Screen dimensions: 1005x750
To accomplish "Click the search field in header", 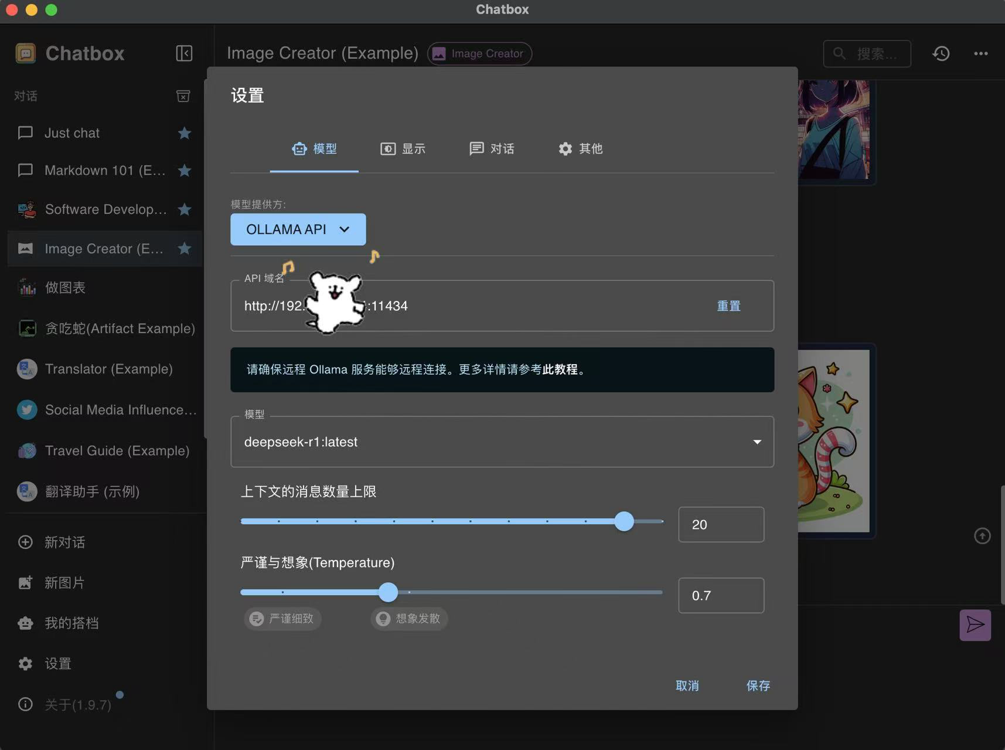I will click(867, 53).
